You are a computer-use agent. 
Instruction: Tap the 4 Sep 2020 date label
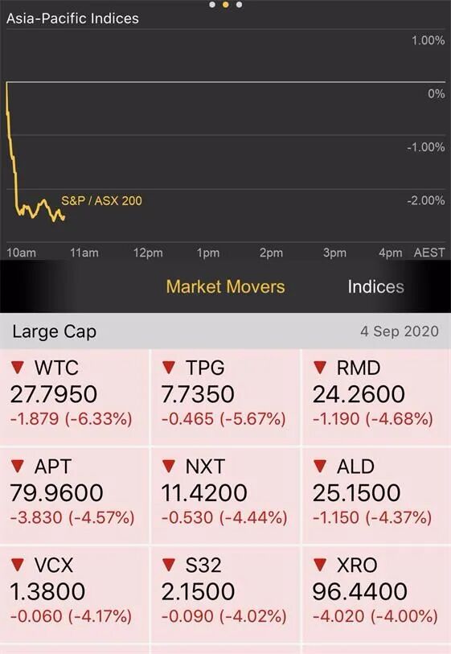click(x=400, y=331)
